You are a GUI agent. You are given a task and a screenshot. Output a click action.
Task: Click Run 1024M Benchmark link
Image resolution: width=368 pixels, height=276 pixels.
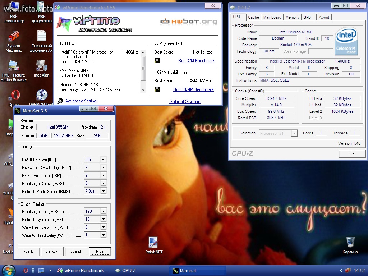193,89
